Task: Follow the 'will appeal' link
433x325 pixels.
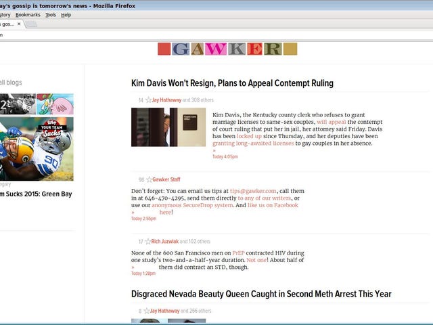Action: (x=331, y=122)
